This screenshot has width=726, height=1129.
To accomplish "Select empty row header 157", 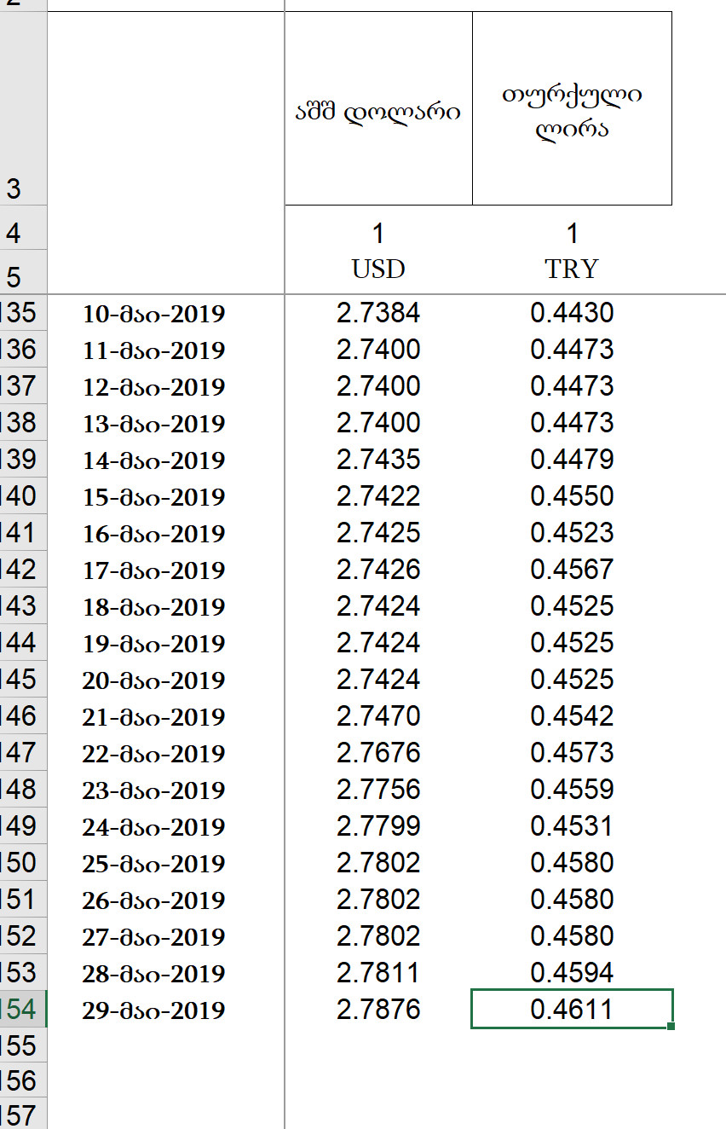I will [x=22, y=1115].
